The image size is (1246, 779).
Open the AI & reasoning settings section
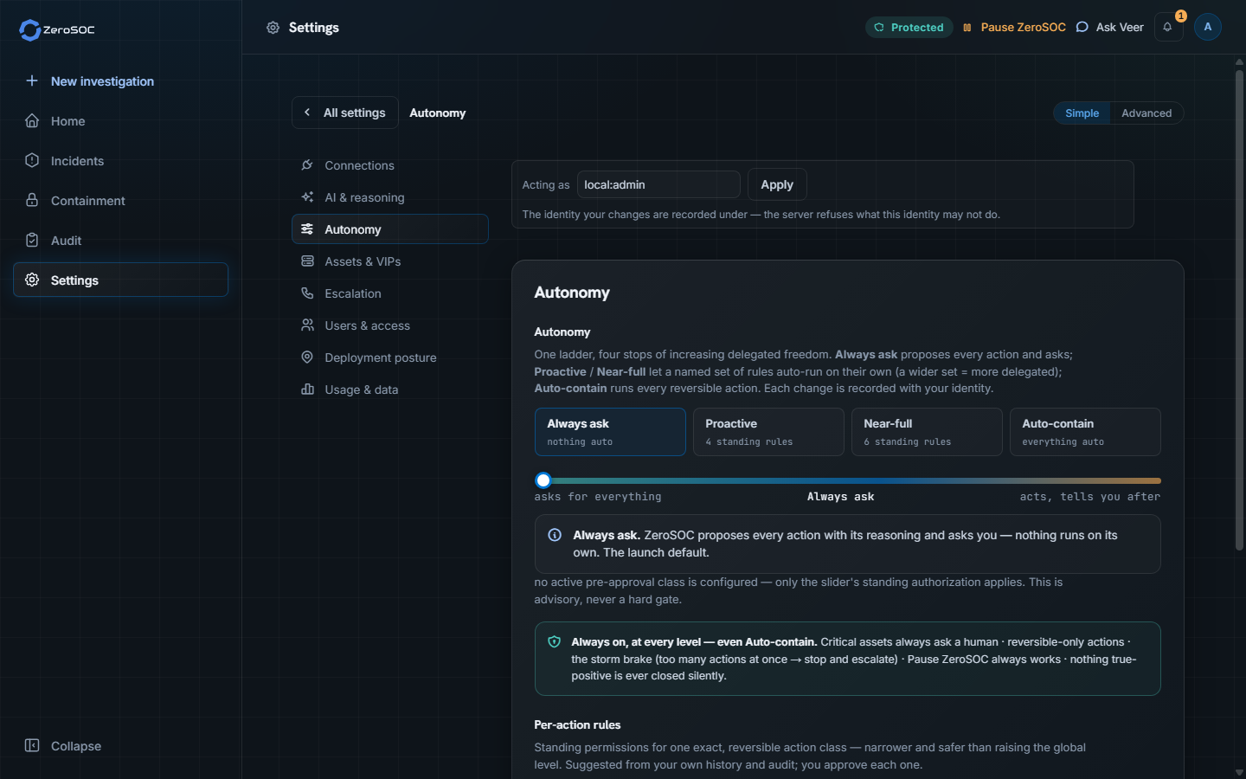pos(390,197)
